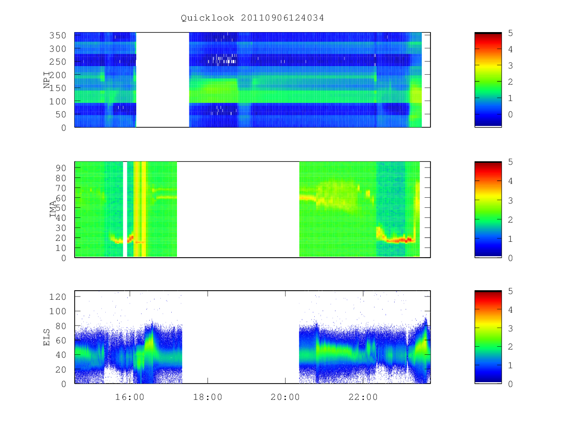574x431 pixels.
Task: Click the colorbar beside the NPI panel
Action: click(x=488, y=80)
